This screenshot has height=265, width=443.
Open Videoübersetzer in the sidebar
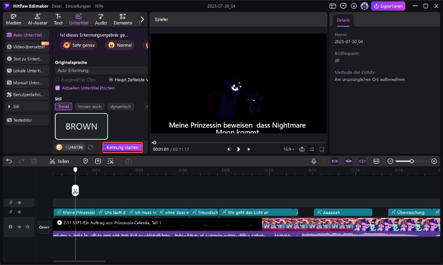pyautogui.click(x=27, y=47)
